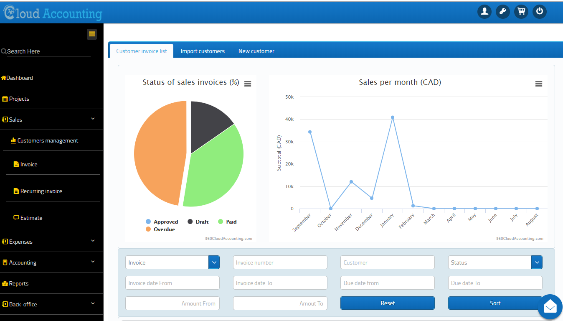Click the January data point on line chart
563x321 pixels.
tap(393, 117)
